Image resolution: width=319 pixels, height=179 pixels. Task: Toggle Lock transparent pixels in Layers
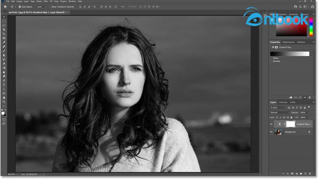click(277, 117)
